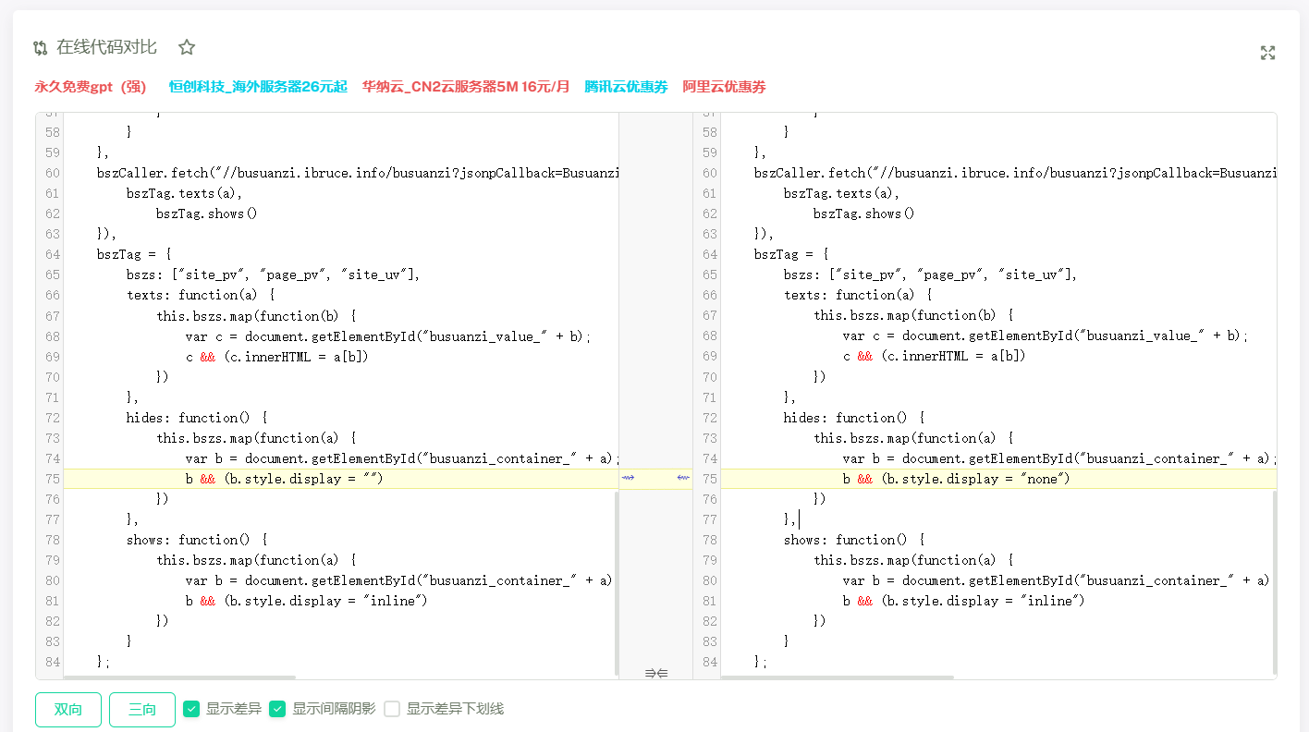Click "texts: function(a) {" in the left pane
The image size is (1309, 732).
pyautogui.click(x=201, y=295)
